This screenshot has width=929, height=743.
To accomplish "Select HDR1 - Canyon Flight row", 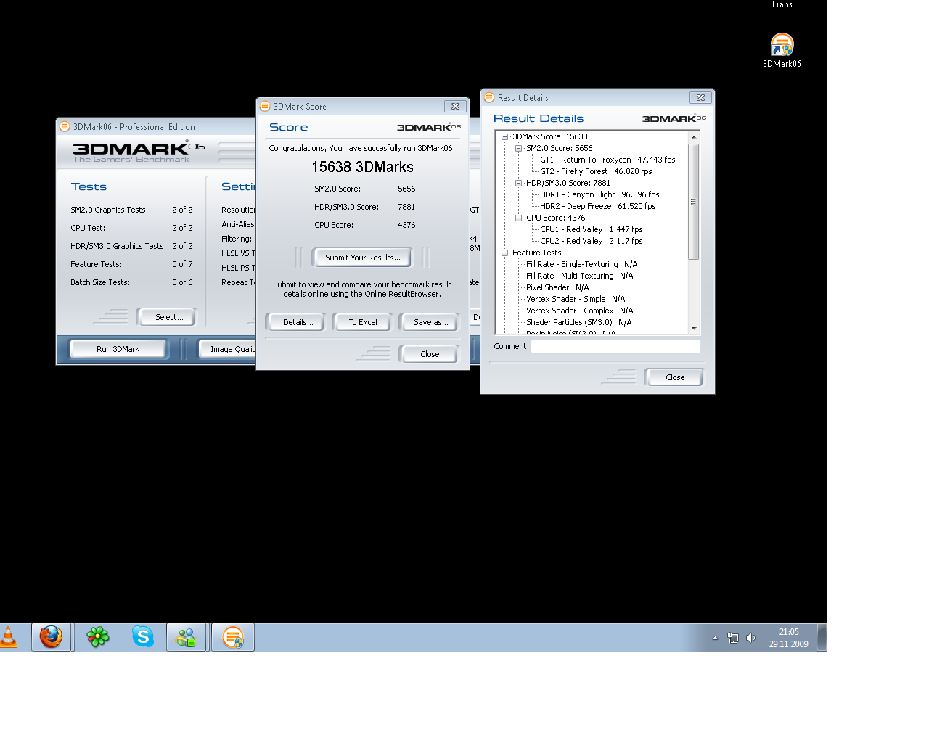I will 599,194.
